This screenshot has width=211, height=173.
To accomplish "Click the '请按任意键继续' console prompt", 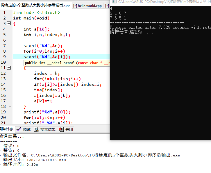I will tap(131, 32).
